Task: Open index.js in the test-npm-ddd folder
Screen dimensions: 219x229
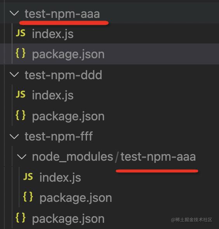Action: tap(53, 95)
